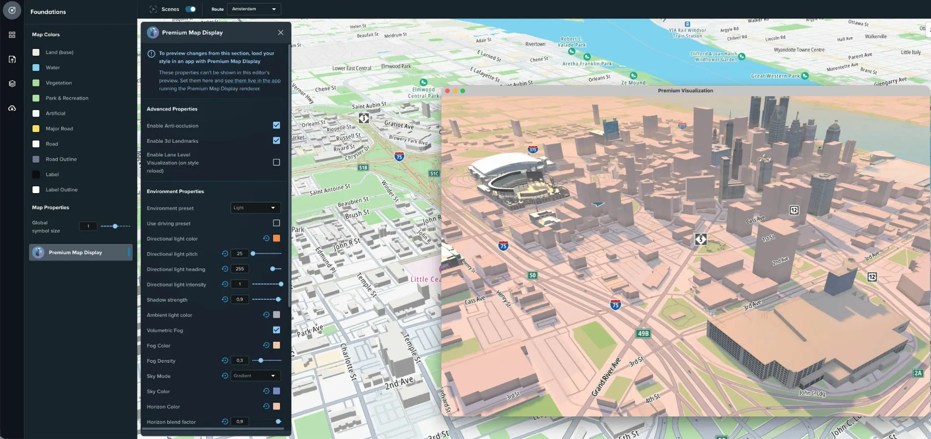The height and width of the screenshot is (439, 931).
Task: Open the Environment preset dropdown
Action: [x=256, y=208]
